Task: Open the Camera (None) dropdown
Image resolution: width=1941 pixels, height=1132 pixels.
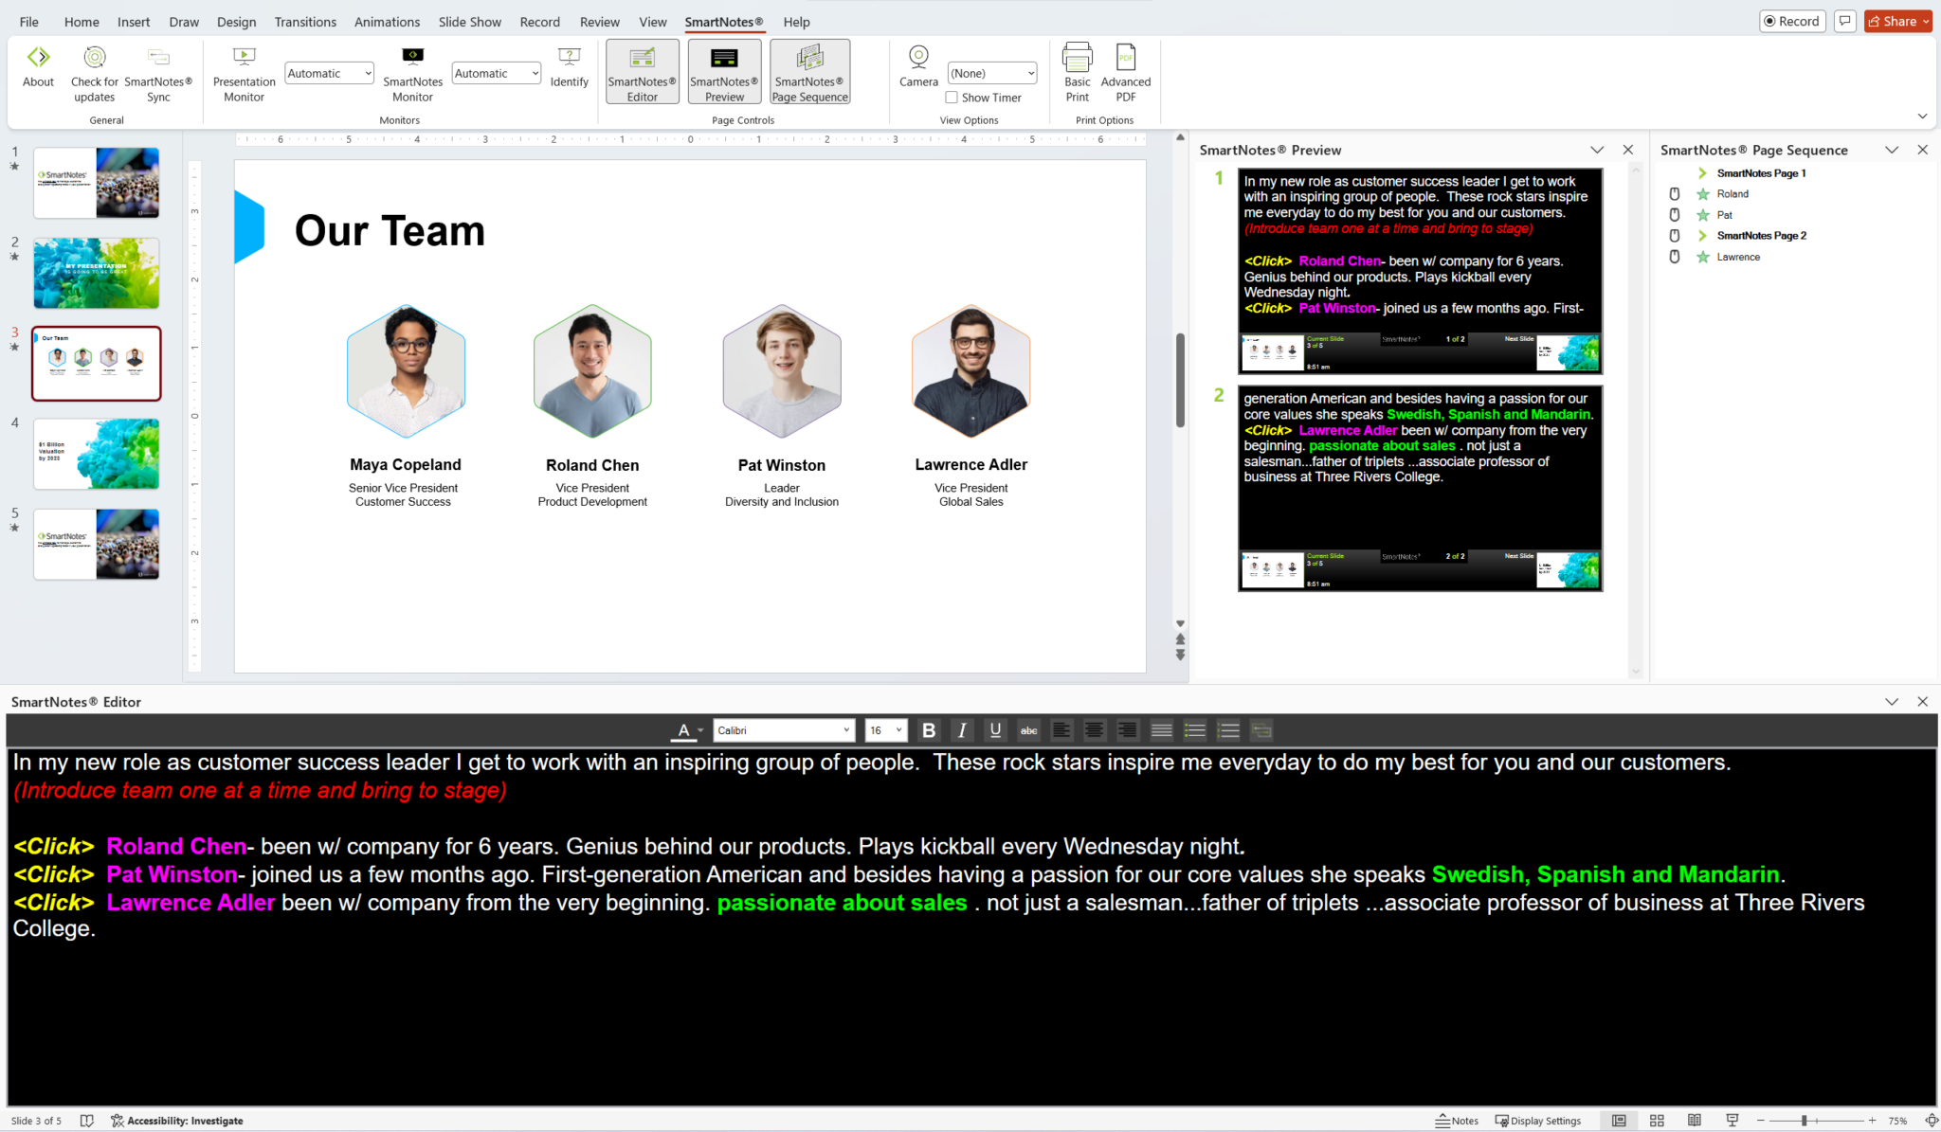Action: pyautogui.click(x=992, y=73)
